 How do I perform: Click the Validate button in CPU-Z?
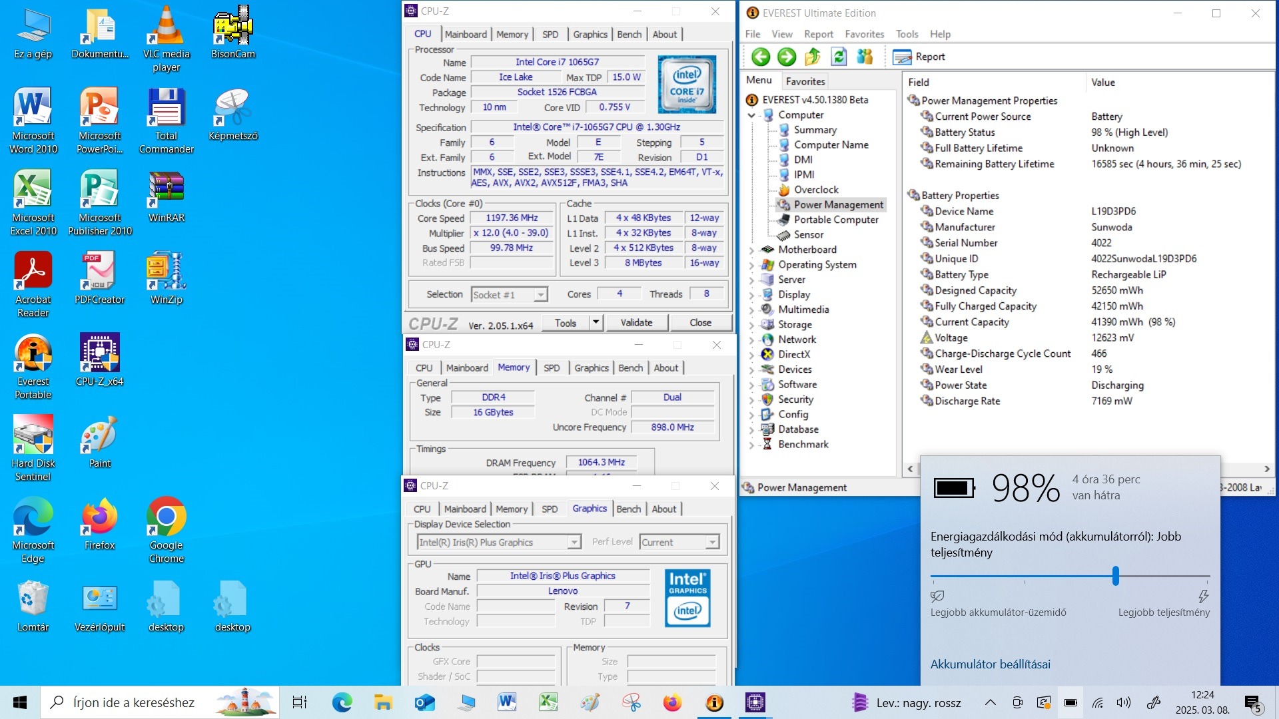[636, 323]
